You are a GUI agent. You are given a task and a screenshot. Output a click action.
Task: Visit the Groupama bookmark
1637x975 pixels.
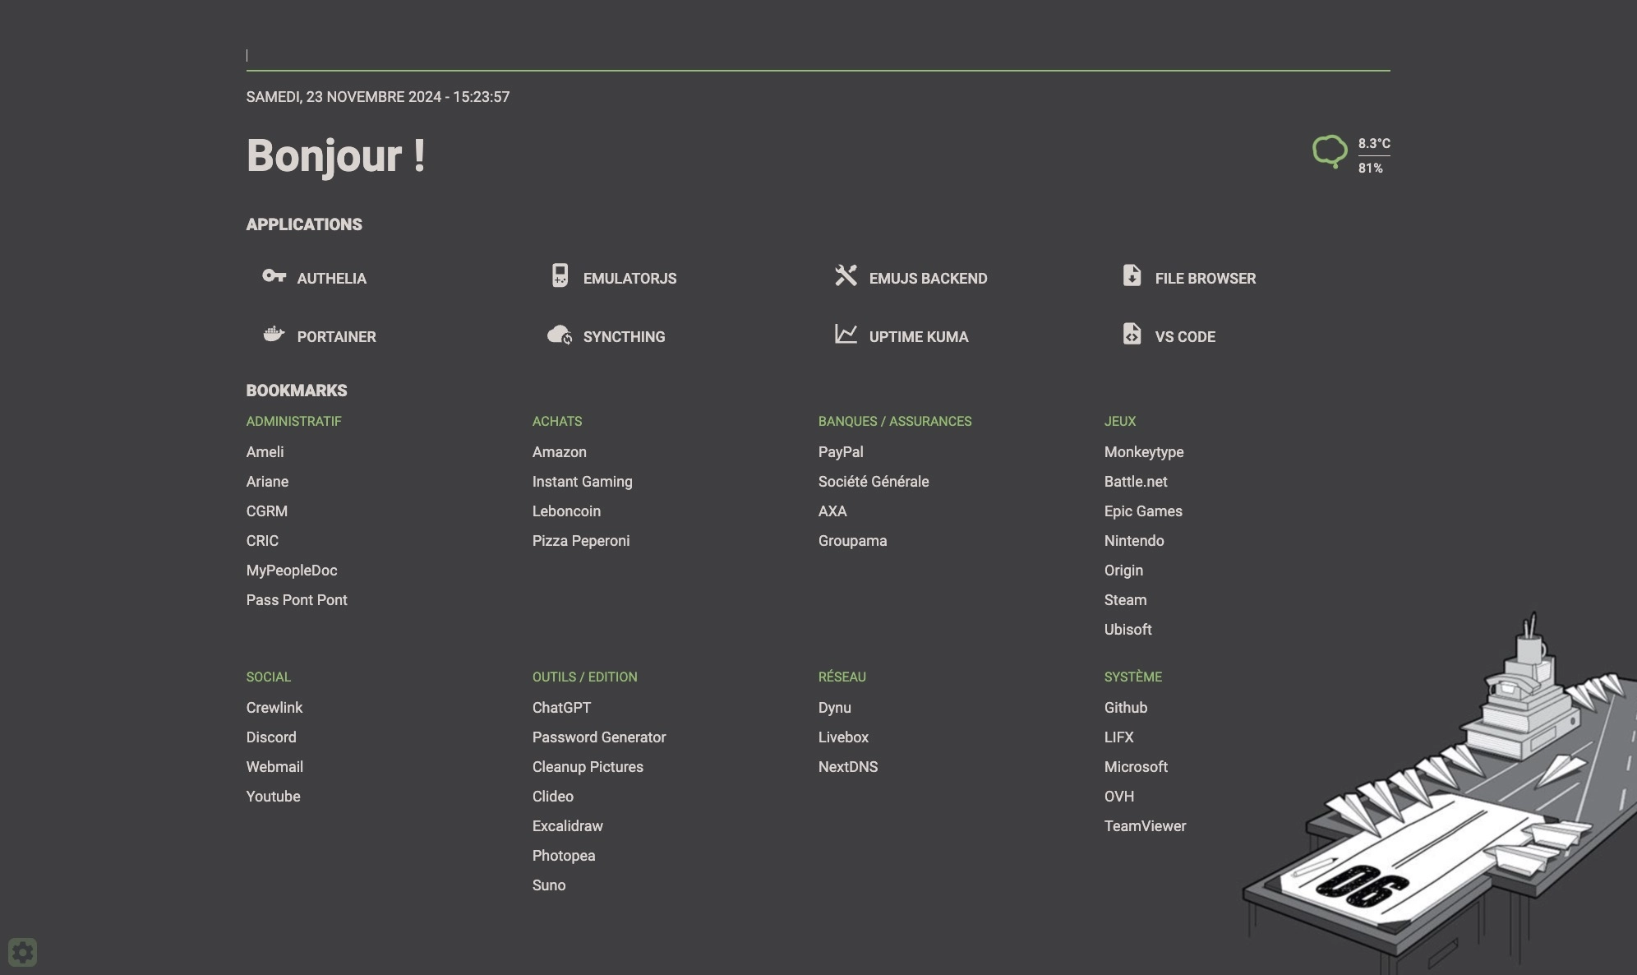point(852,541)
